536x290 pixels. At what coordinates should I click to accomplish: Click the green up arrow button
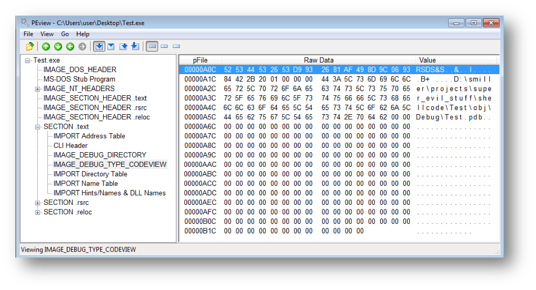(x=46, y=46)
